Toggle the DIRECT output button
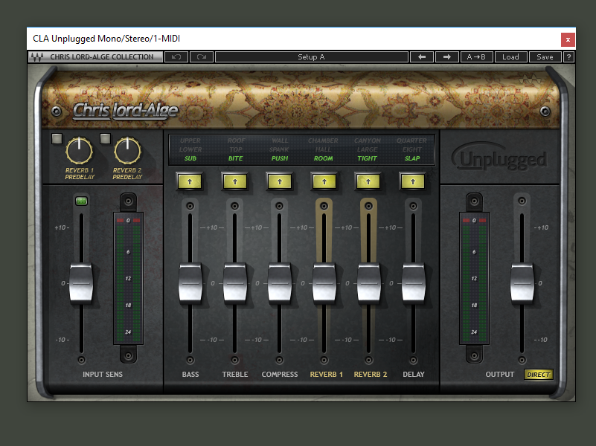Viewport: 596px width, 446px height. [538, 375]
